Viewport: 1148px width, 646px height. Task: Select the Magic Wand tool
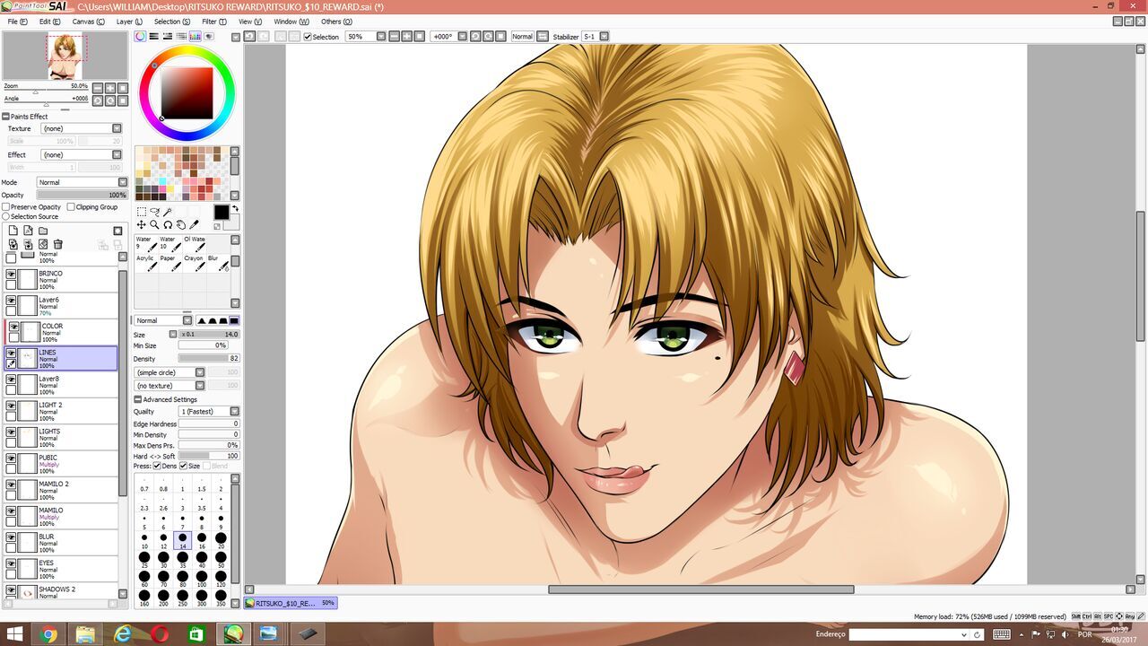[x=168, y=213]
